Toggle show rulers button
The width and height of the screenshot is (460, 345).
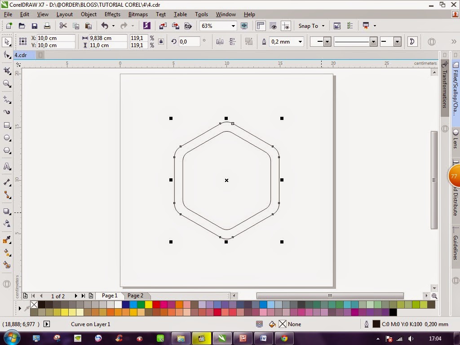[261, 26]
